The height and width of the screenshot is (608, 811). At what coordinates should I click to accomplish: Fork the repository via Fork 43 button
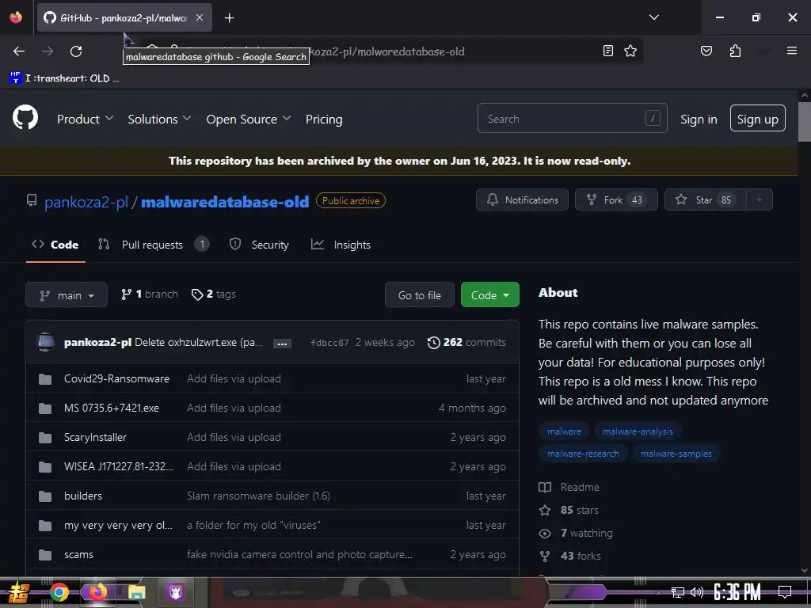tap(616, 199)
